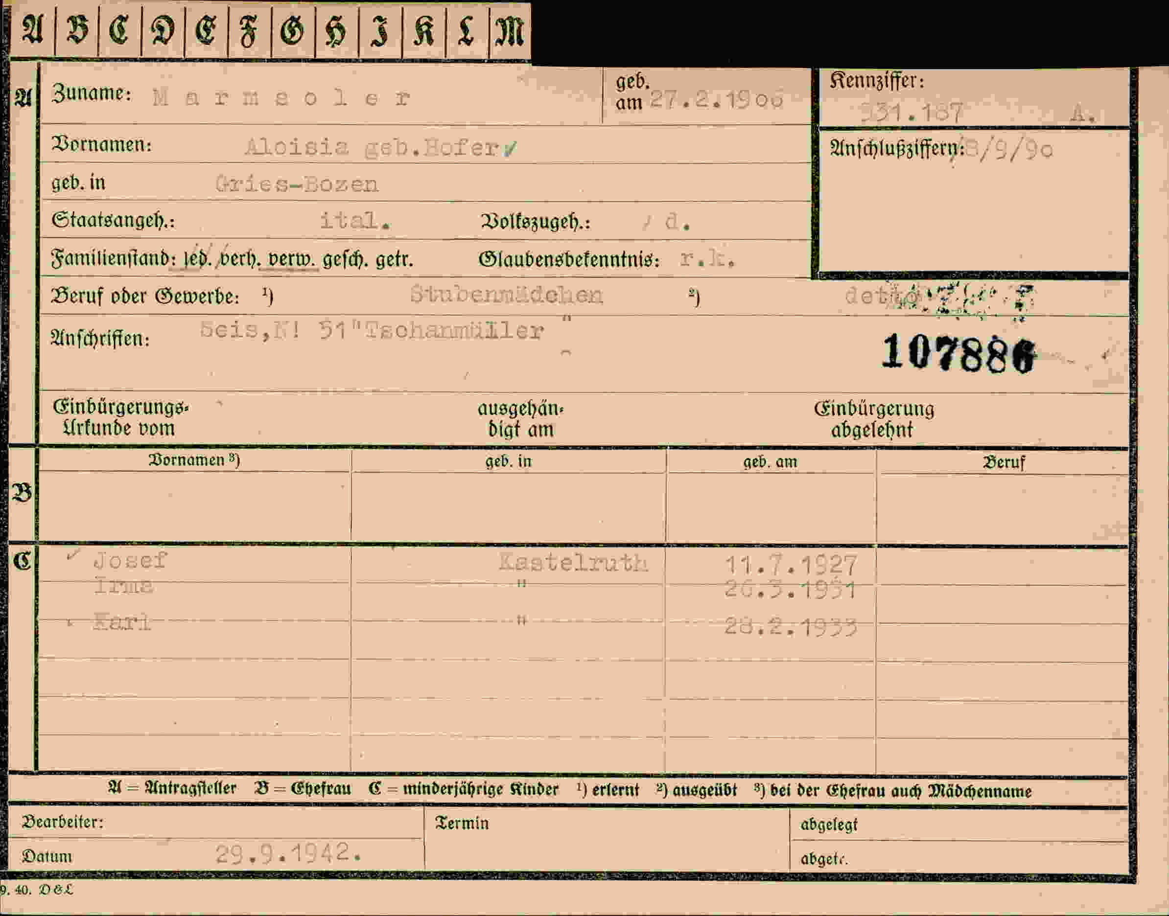Click the section C marker letter

pyautogui.click(x=22, y=561)
